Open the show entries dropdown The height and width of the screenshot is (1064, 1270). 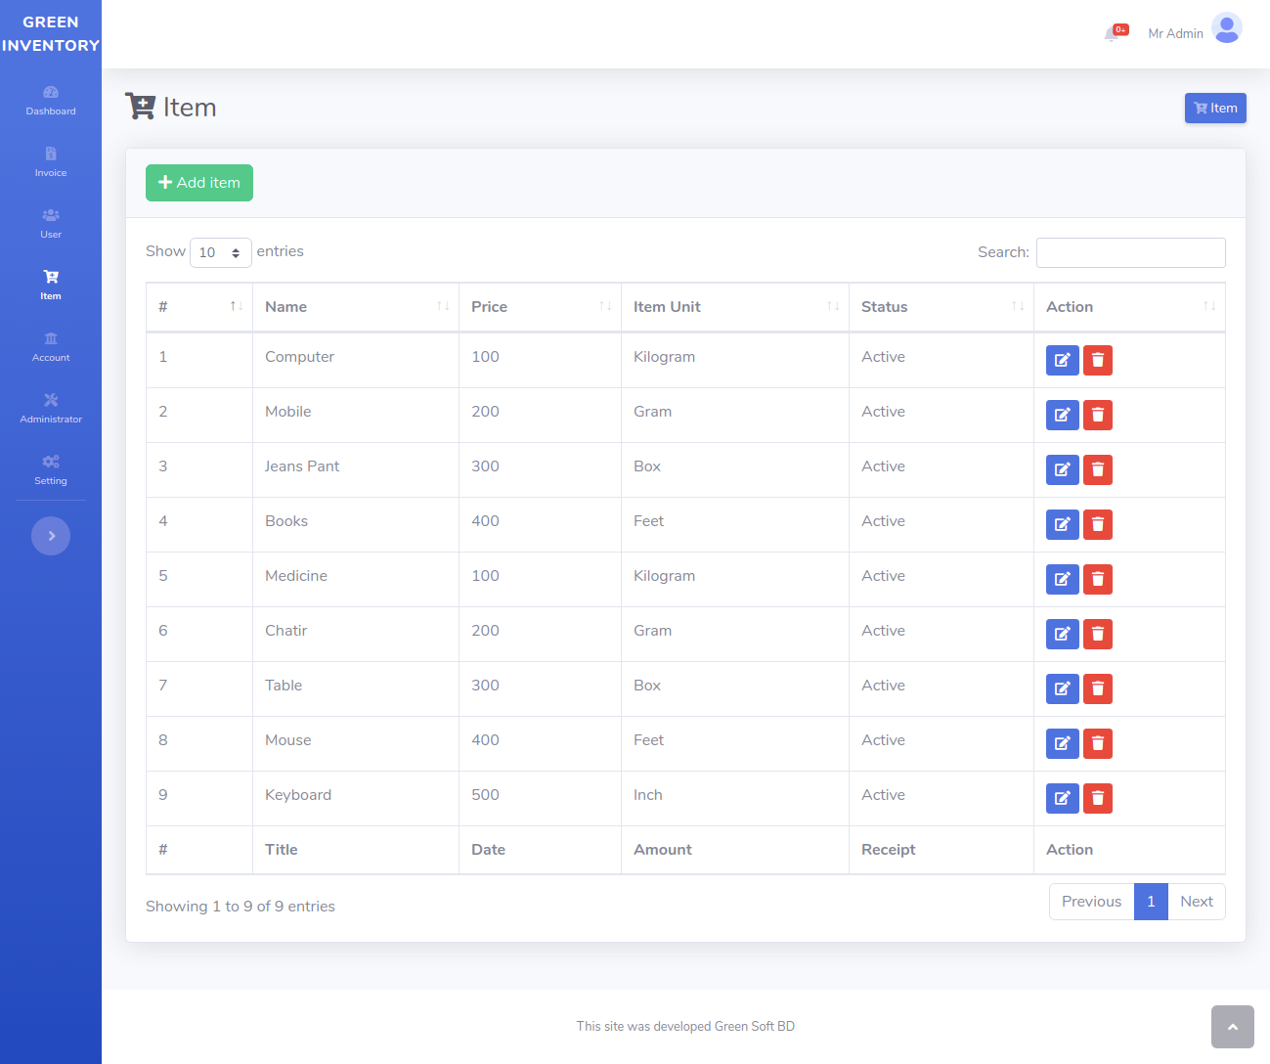click(220, 252)
